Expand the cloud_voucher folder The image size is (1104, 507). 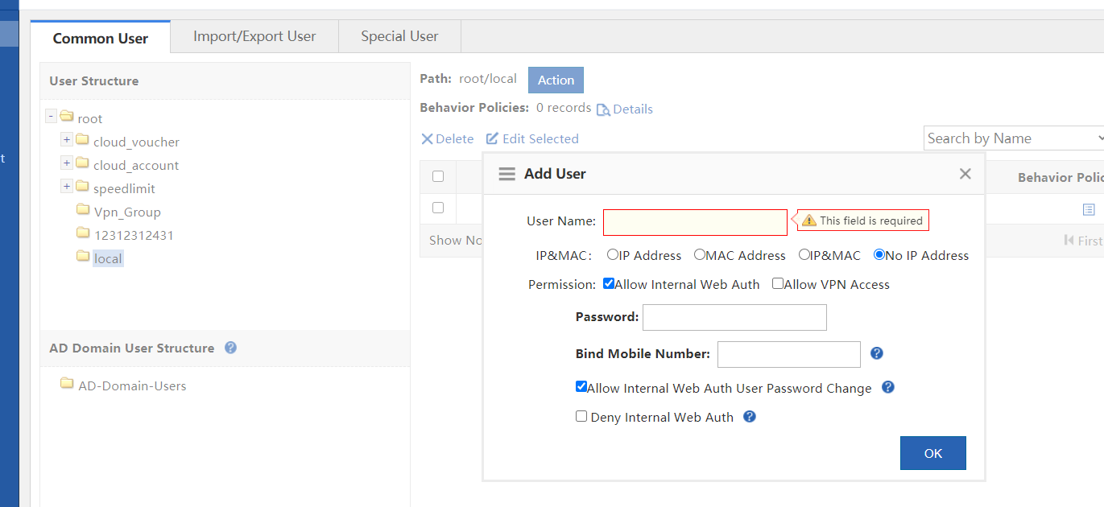click(67, 140)
